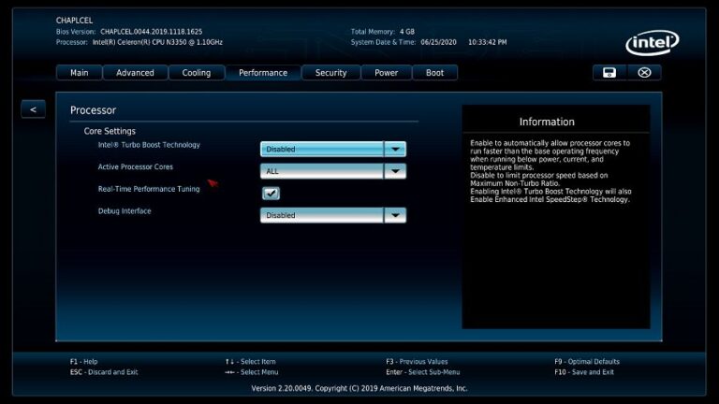Click the Select Item arrow keys hint
Viewport: 719px width, 404px height.
250,361
